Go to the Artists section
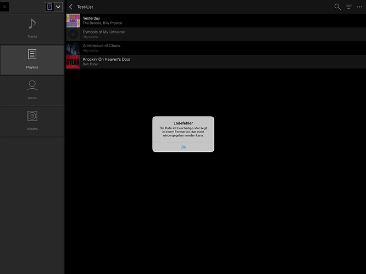 tap(32, 90)
